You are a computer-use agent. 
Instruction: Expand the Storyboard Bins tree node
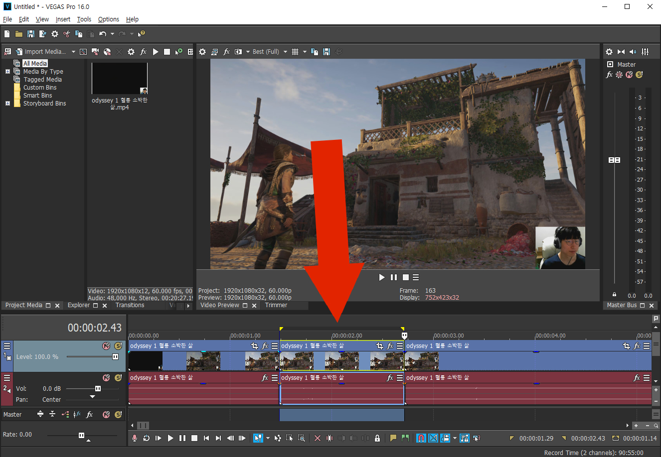pos(7,104)
